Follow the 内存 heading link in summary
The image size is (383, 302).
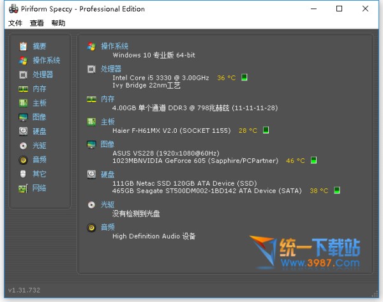108,99
